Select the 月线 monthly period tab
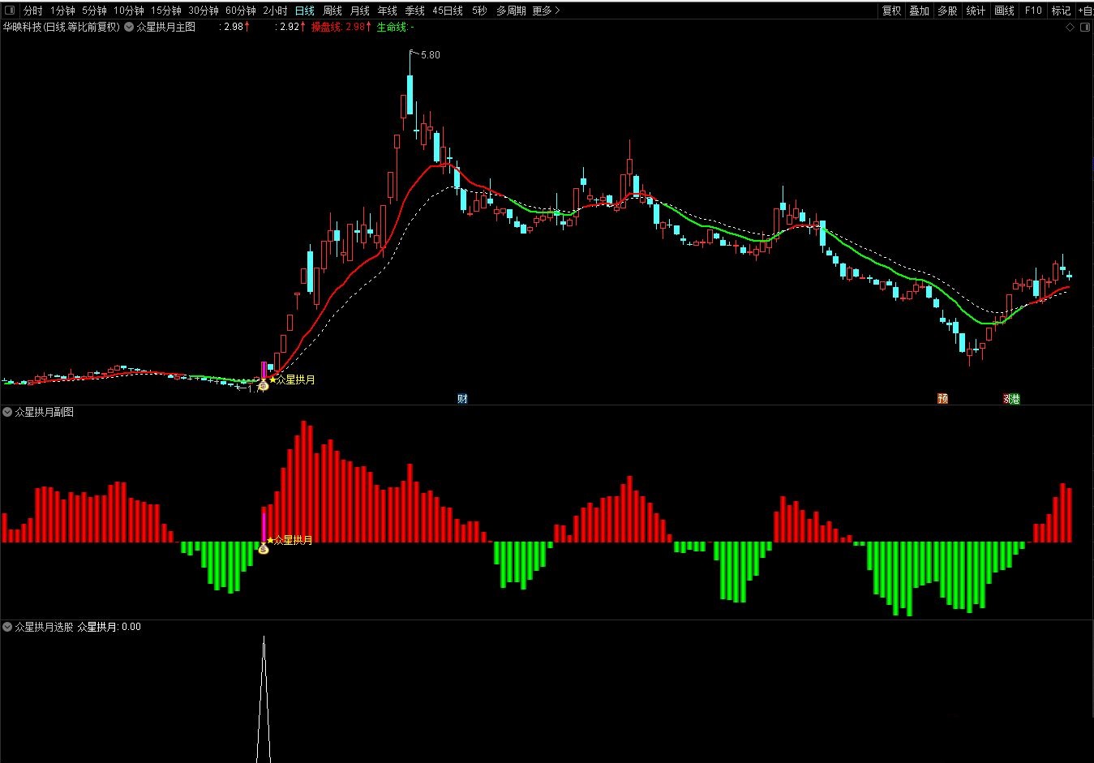 (360, 11)
